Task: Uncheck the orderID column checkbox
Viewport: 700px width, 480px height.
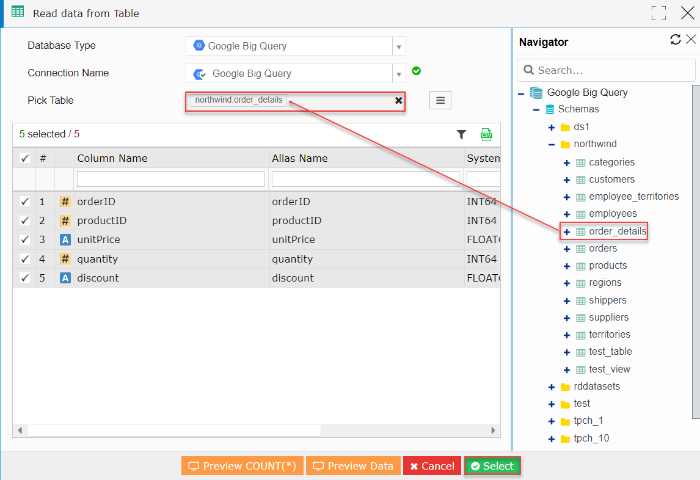Action: point(24,202)
